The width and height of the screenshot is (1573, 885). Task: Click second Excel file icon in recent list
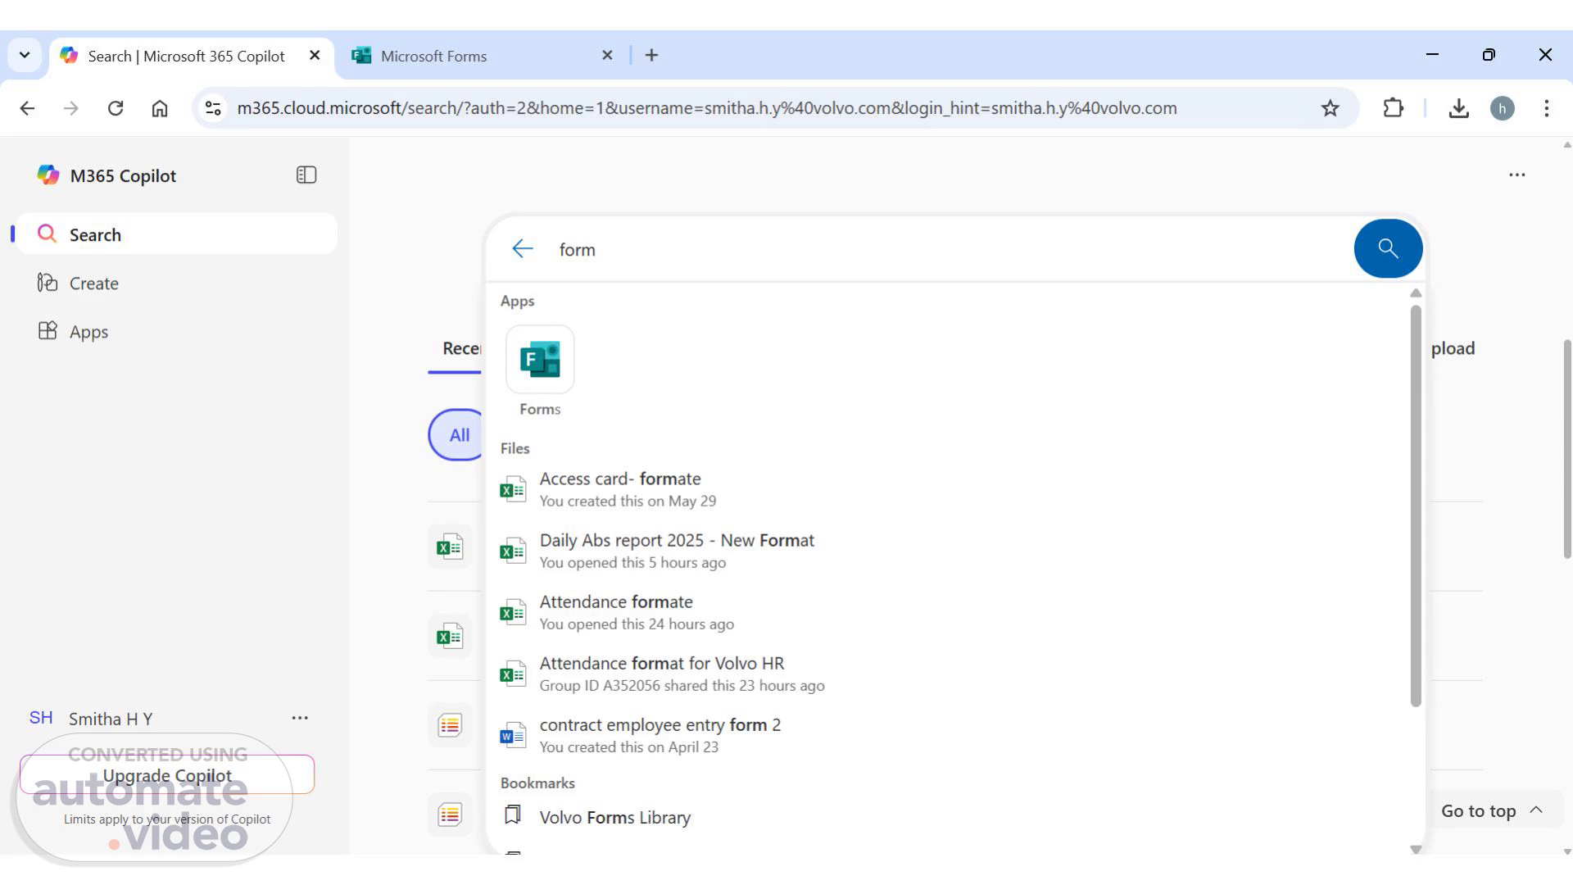tap(450, 636)
